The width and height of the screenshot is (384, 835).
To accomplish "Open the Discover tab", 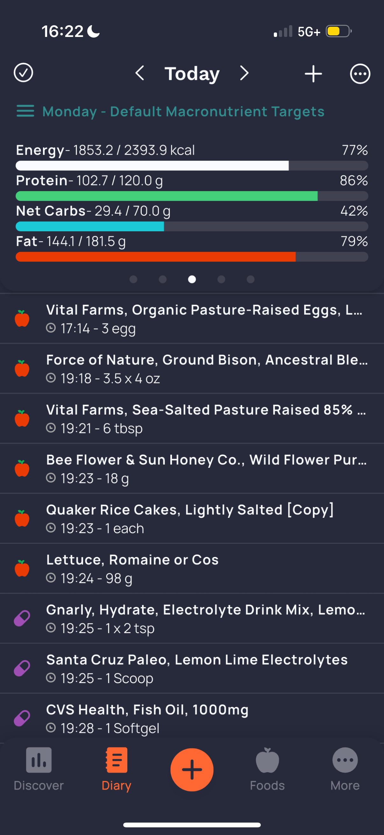I will click(x=39, y=769).
